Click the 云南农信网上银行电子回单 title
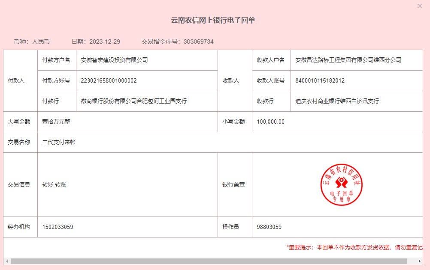This screenshot has width=430, height=270. 213,20
